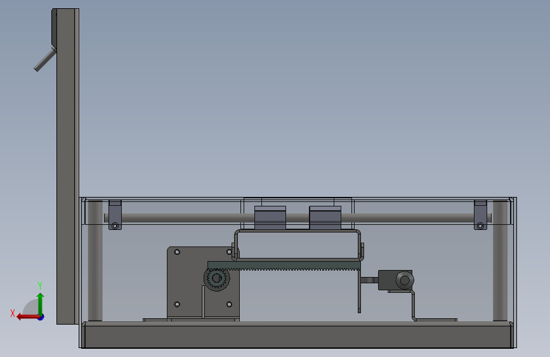Click the bottom-left hole of motor plate

[x=177, y=304]
